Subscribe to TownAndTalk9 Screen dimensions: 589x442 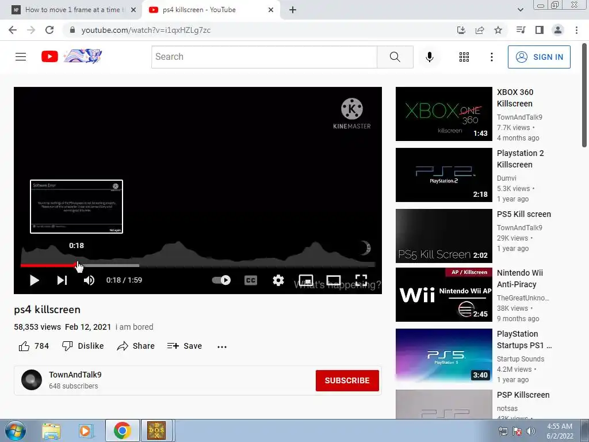point(347,380)
